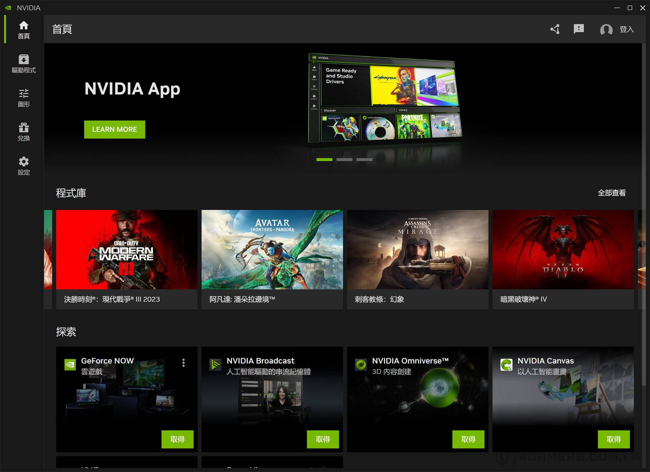Click 取得 button on NVIDIA Canvas card
Screen dimensions: 650x472
[x=614, y=439]
